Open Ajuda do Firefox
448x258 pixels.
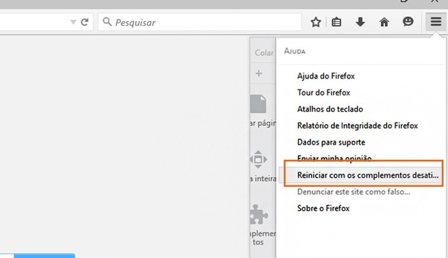(x=326, y=76)
